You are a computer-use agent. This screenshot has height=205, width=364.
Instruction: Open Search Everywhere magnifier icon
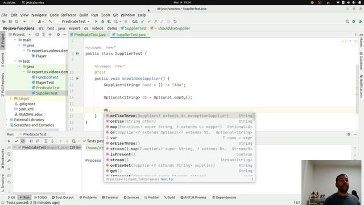(347, 22)
